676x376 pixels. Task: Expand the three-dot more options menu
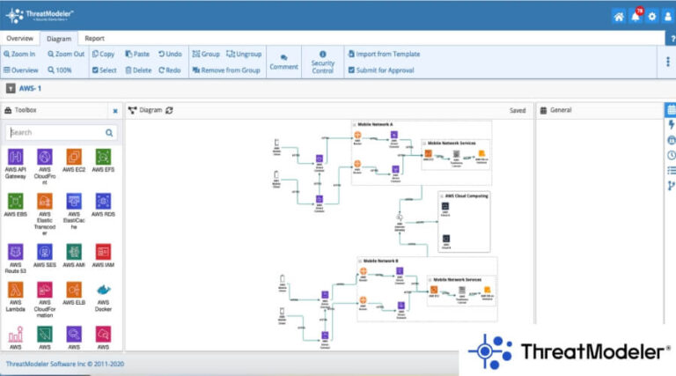click(x=668, y=62)
